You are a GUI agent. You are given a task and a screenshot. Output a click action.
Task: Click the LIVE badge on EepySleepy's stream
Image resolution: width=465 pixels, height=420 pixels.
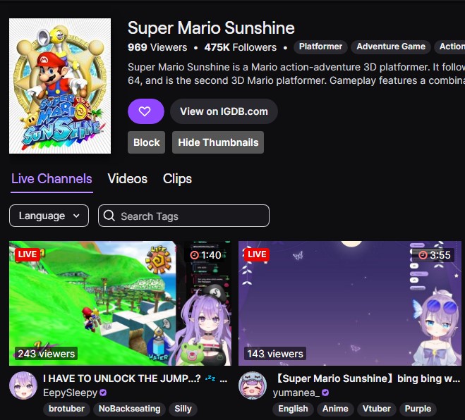[28, 254]
